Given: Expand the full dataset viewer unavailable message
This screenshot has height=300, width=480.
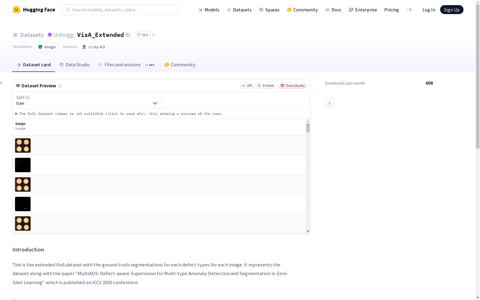Looking at the screenshot, I should [x=119, y=114].
